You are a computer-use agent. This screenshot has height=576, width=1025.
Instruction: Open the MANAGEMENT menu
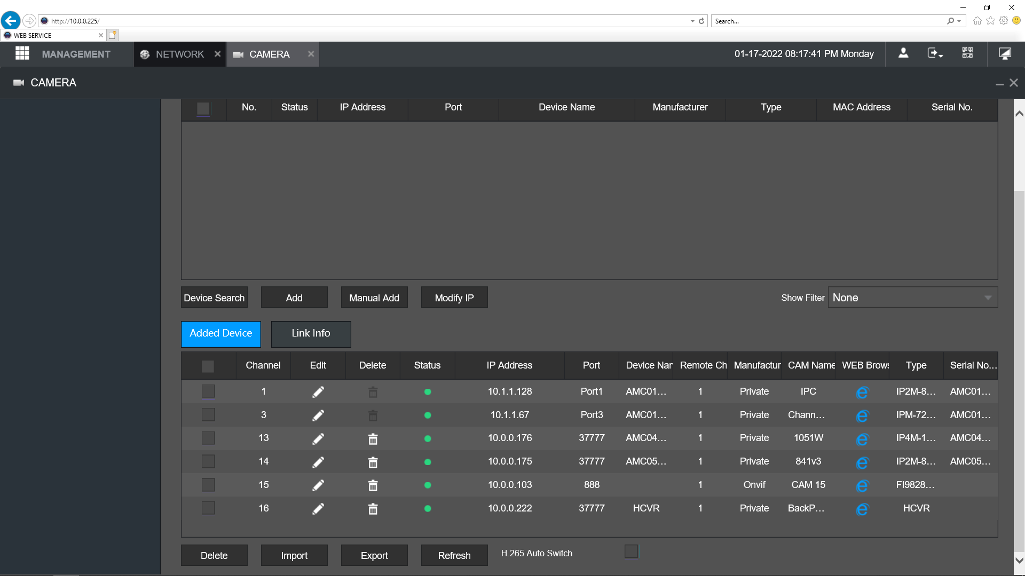[x=76, y=54]
